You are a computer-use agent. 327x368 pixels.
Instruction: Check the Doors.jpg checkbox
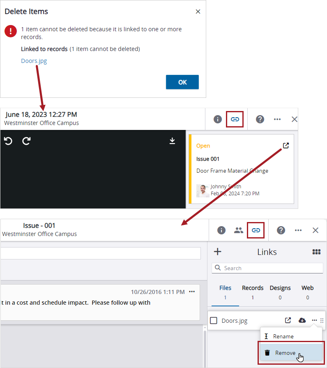tap(214, 321)
